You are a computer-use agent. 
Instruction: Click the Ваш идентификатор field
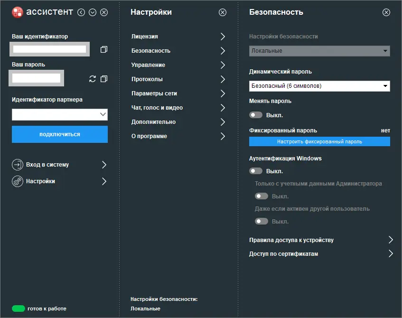49,49
